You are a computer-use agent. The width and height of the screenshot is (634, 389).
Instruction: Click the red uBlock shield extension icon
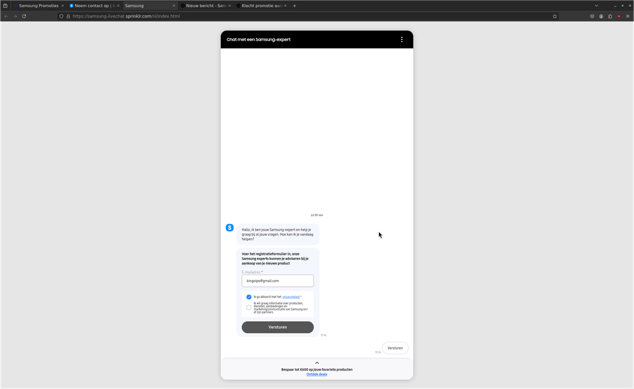pyautogui.click(x=619, y=16)
